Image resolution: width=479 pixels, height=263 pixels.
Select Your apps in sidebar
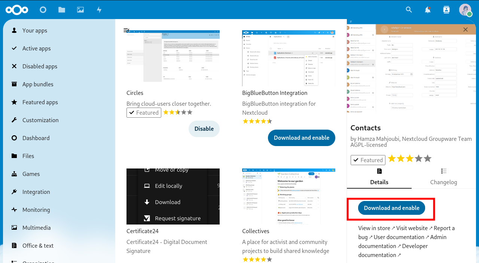[x=59, y=31]
